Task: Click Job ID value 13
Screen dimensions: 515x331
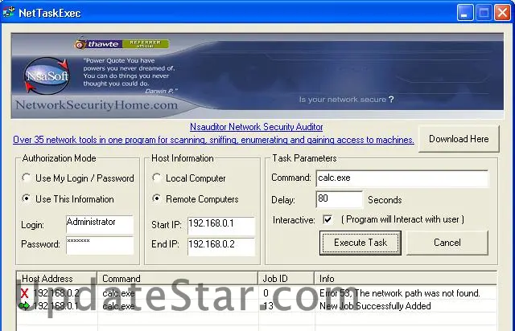Action: click(268, 306)
